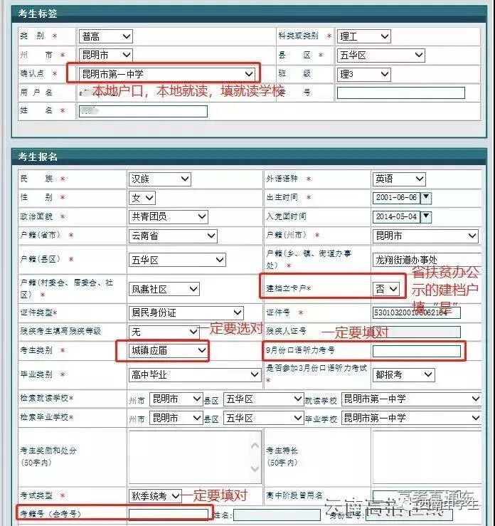Open the 民族 dropdown showing 汉族

tap(159, 179)
